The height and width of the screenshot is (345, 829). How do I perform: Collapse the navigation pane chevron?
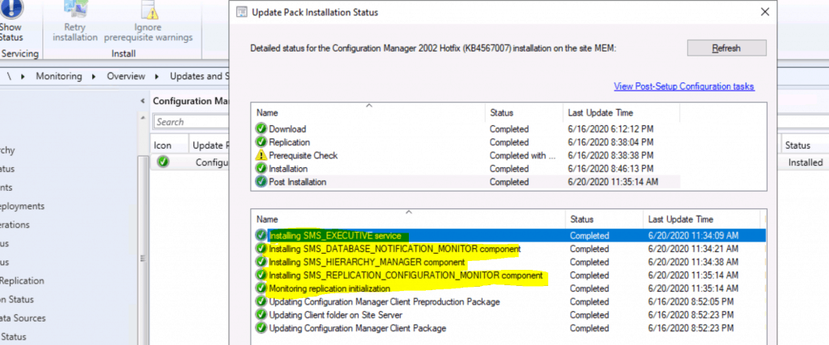[142, 101]
